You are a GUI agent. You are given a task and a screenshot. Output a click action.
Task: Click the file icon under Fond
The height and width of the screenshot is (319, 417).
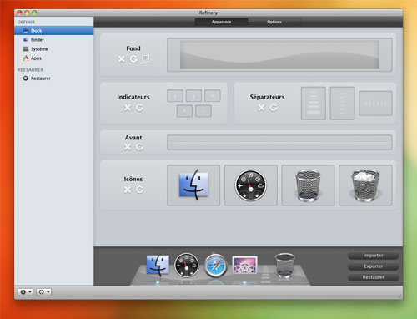click(x=145, y=59)
